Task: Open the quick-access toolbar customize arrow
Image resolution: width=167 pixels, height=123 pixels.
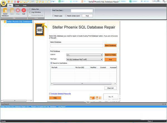Action: tap(53, 2)
